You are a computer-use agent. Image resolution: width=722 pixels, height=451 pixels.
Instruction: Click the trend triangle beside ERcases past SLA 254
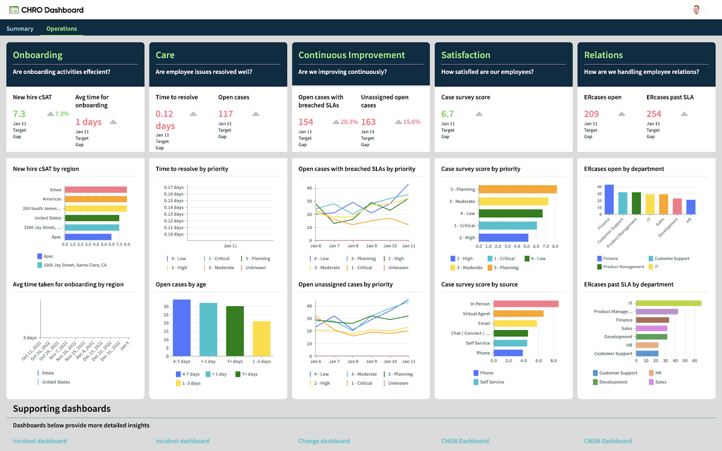684,114
